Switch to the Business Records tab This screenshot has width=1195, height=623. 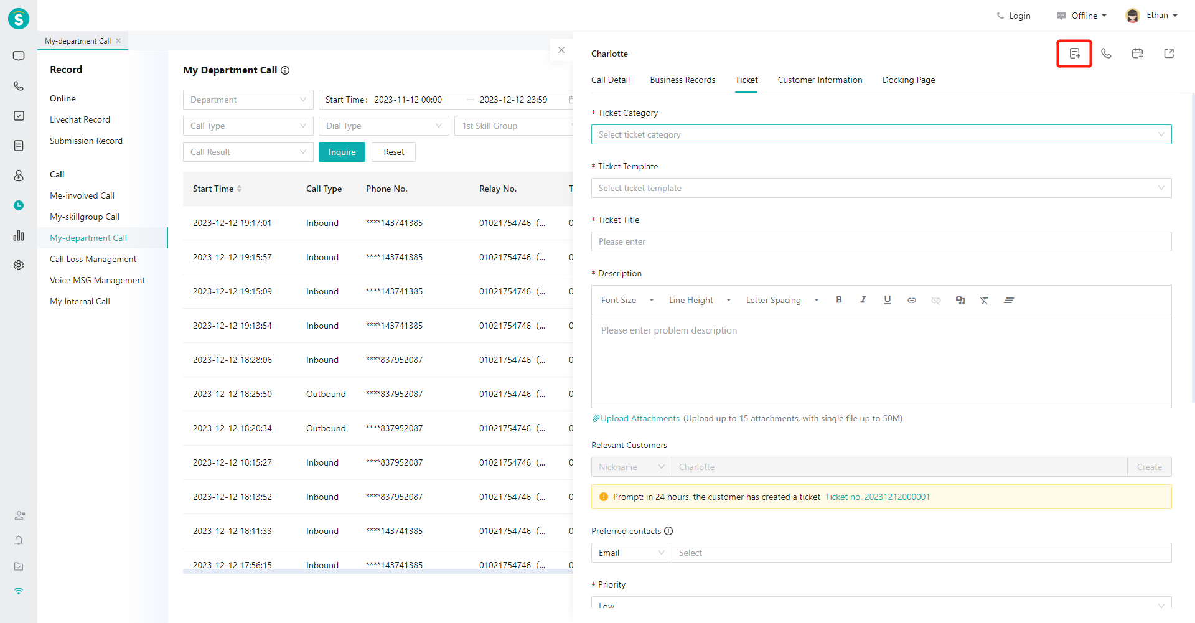click(683, 80)
